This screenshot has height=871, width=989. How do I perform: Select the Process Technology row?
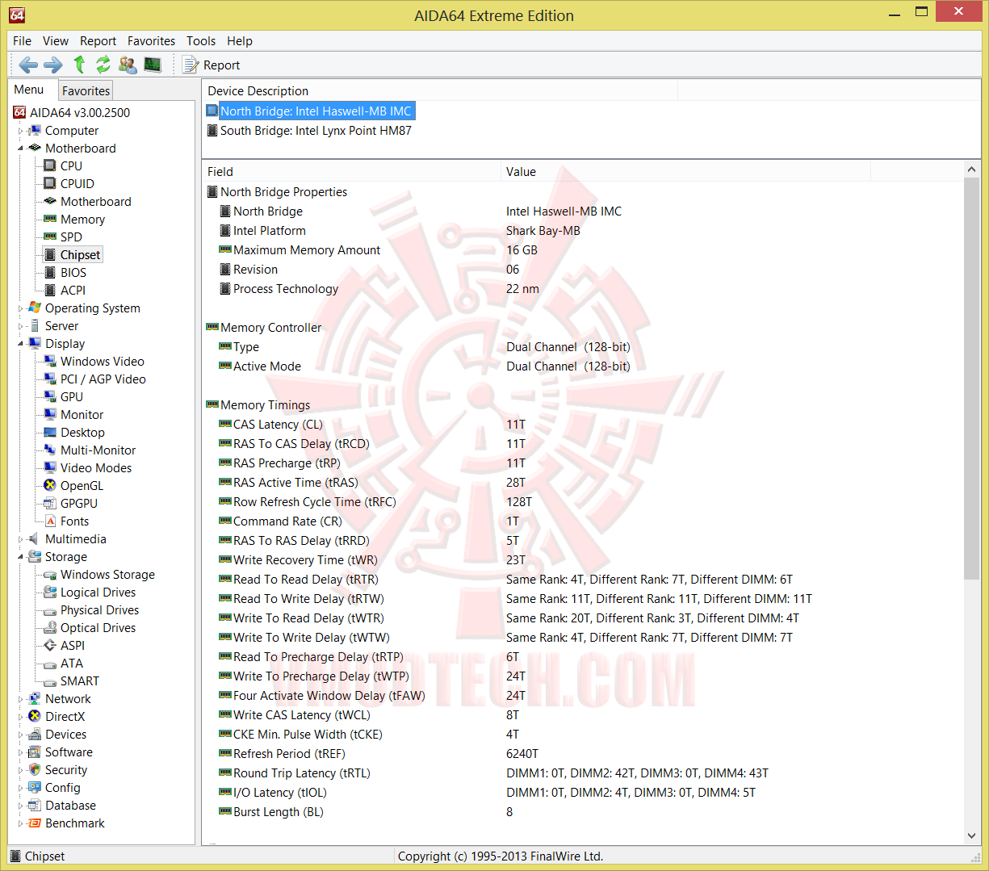tap(581, 289)
